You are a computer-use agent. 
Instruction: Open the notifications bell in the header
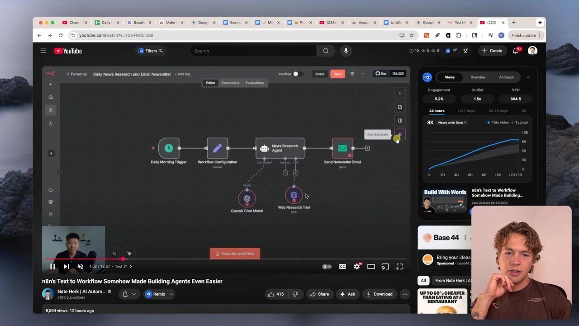tap(515, 51)
